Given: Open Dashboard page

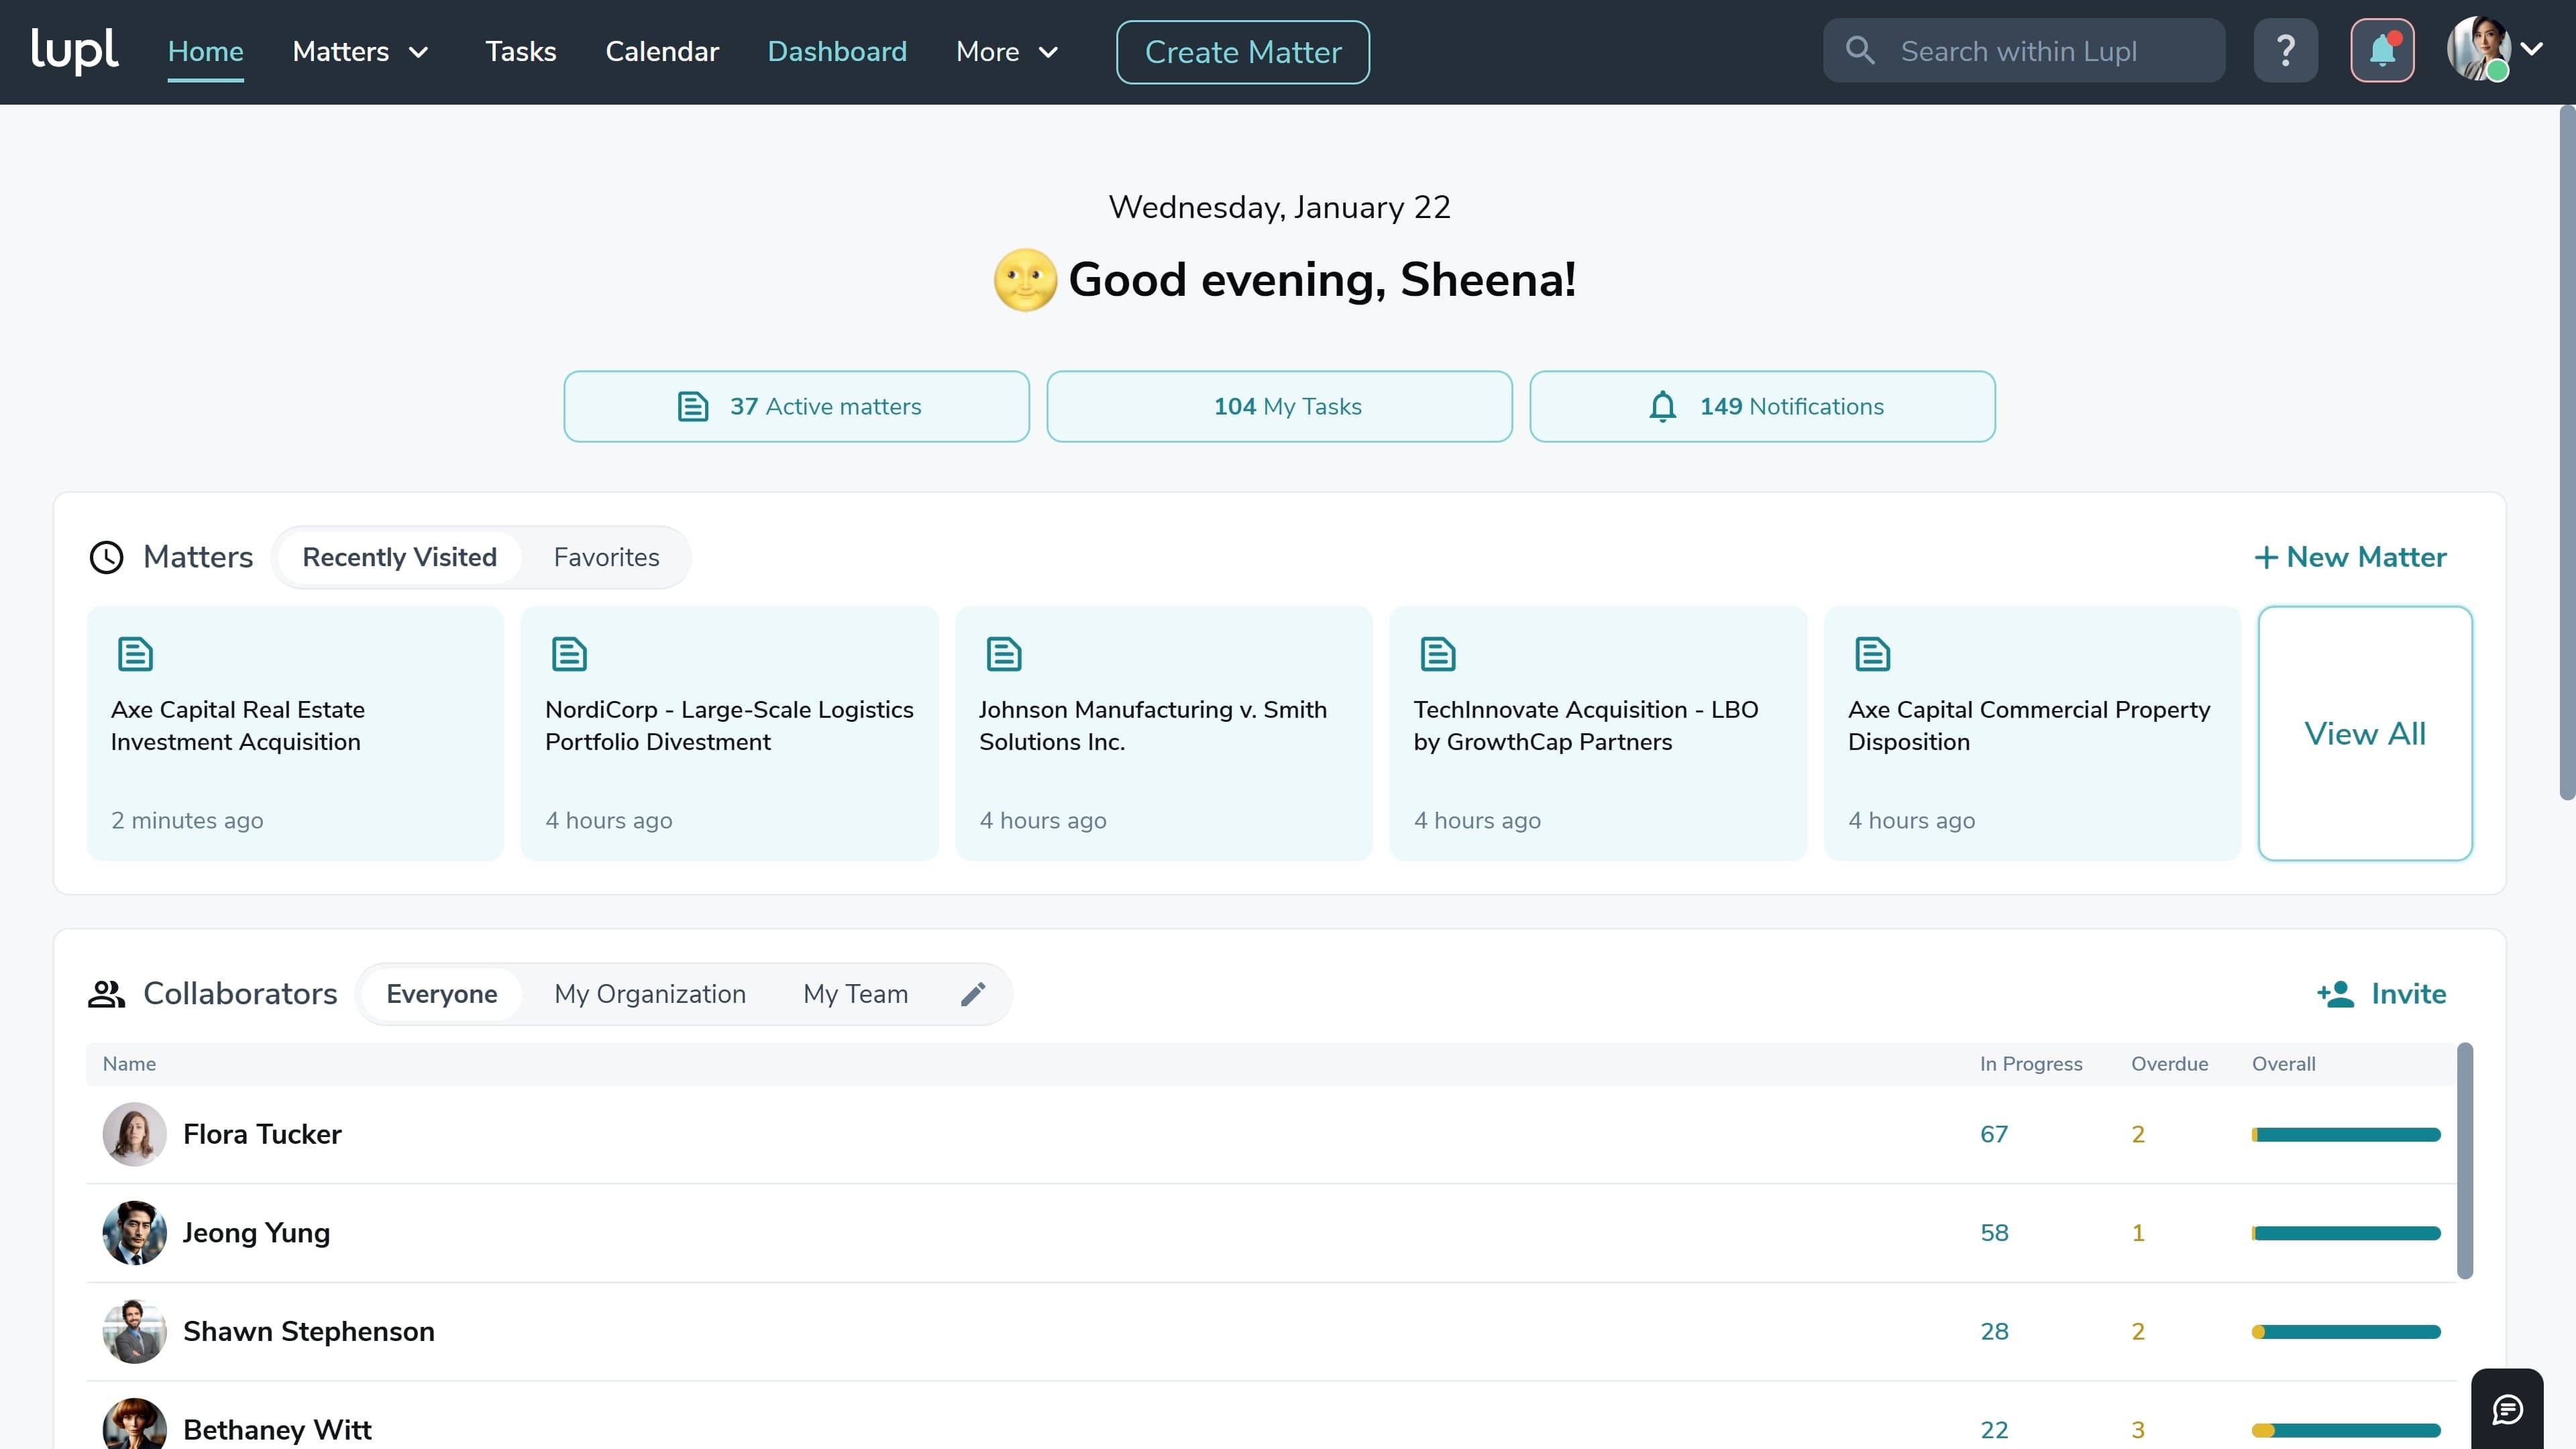Looking at the screenshot, I should [837, 51].
